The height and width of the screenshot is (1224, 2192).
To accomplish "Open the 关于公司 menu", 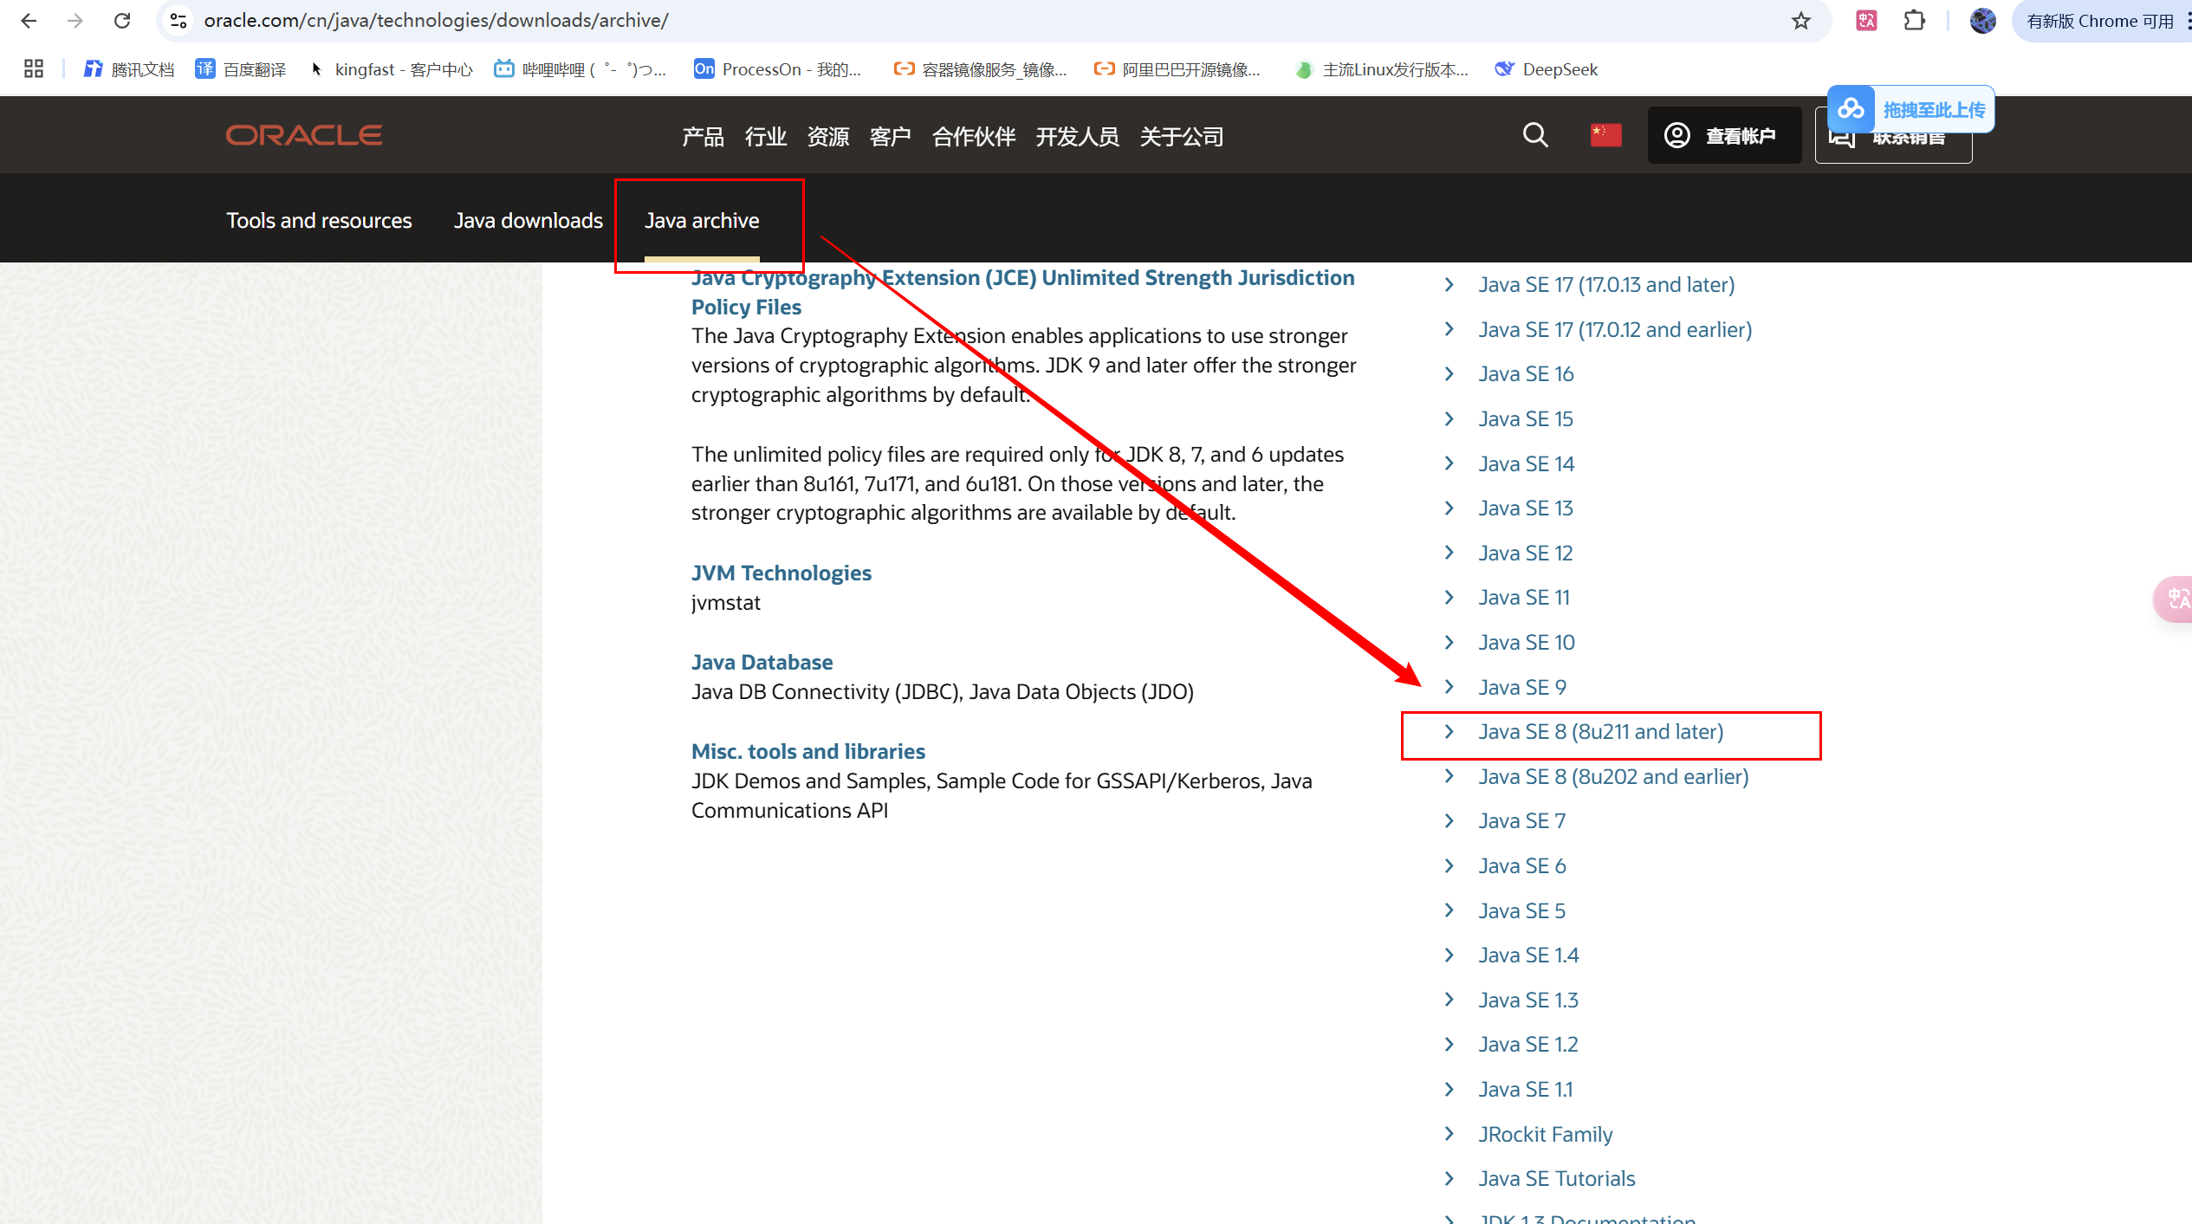I will tap(1181, 136).
